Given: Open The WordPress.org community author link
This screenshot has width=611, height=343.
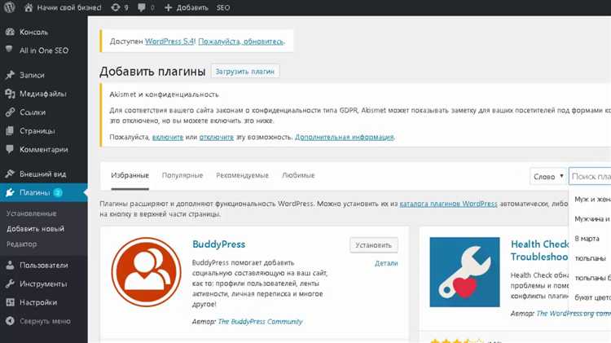Looking at the screenshot, I should (x=574, y=314).
